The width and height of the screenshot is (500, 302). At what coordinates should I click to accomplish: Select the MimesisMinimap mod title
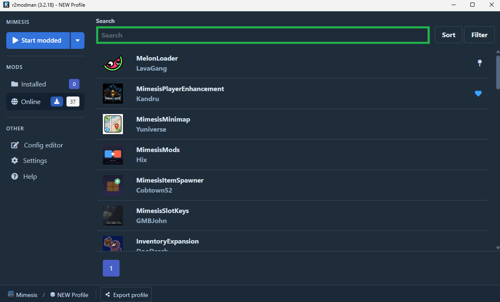pyautogui.click(x=163, y=119)
